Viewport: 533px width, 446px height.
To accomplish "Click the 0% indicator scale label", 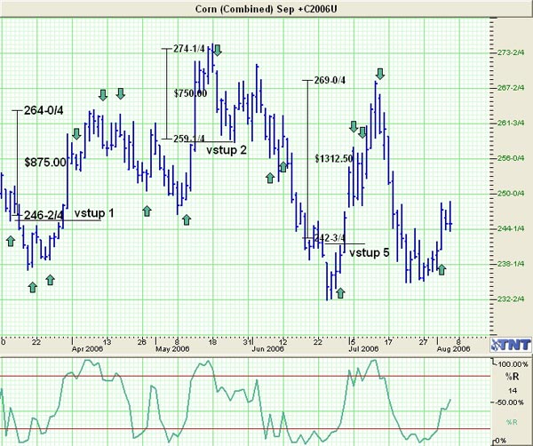I will coord(501,441).
